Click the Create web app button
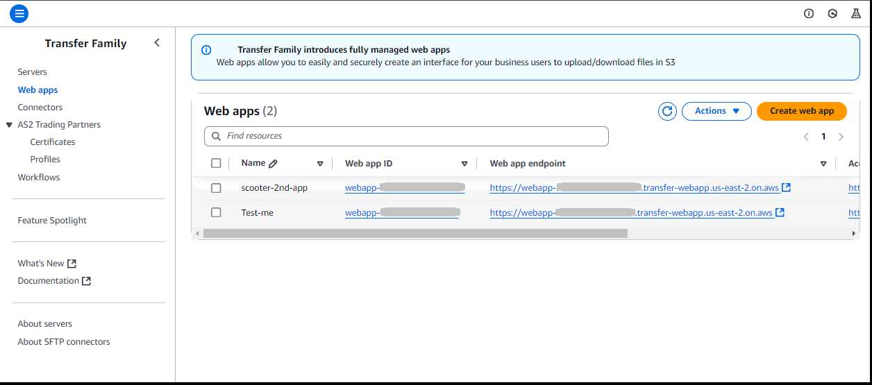 801,111
